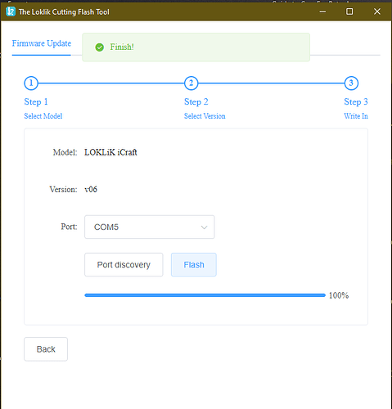
Task: Maximize the Loklik Cutting Flash Tool window
Action: tap(349, 11)
